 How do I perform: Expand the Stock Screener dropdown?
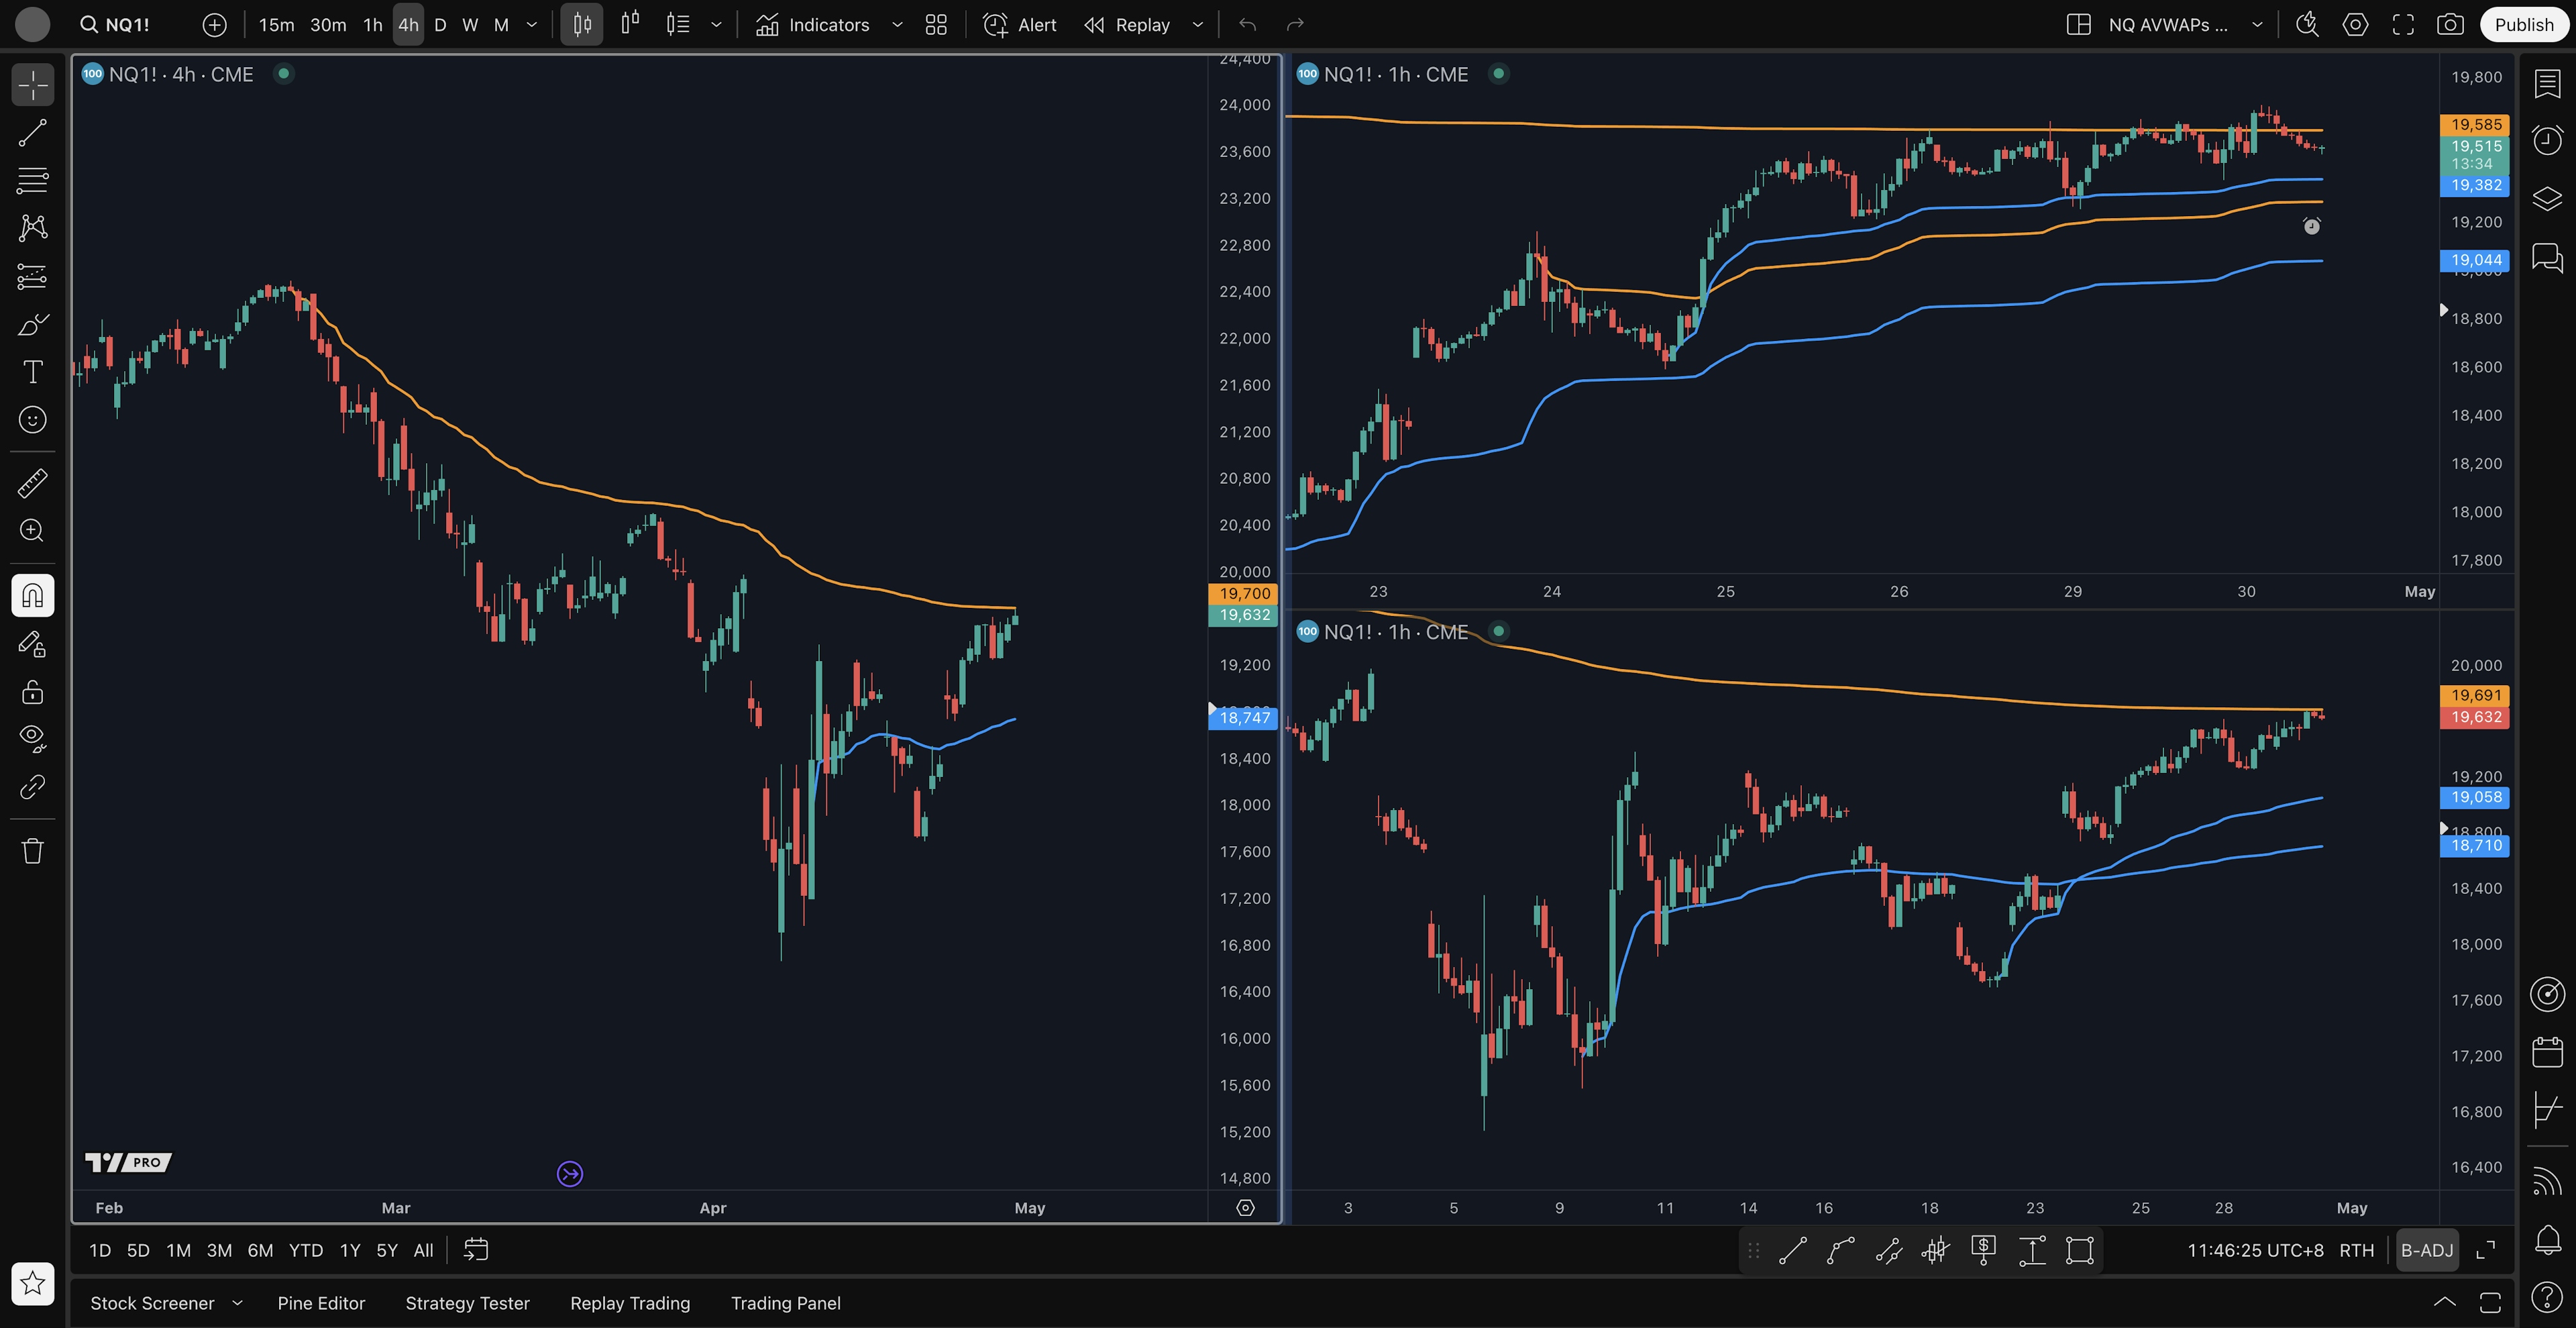pos(237,1303)
